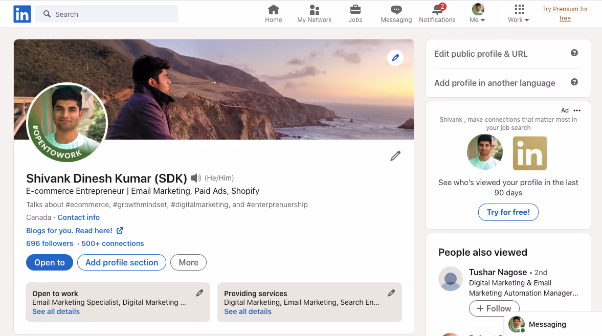
Task: Click Edit public profile & URL
Action: pos(481,54)
